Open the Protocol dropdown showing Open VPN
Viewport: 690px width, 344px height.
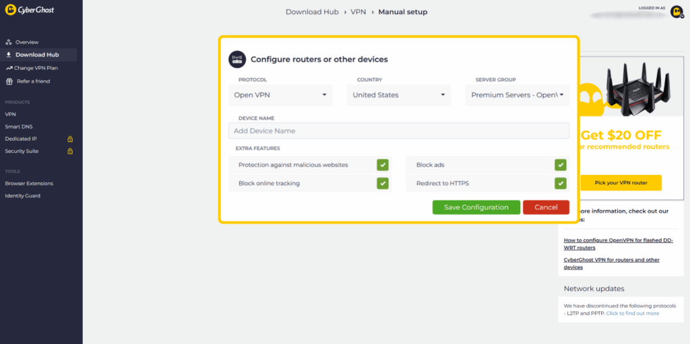point(280,95)
